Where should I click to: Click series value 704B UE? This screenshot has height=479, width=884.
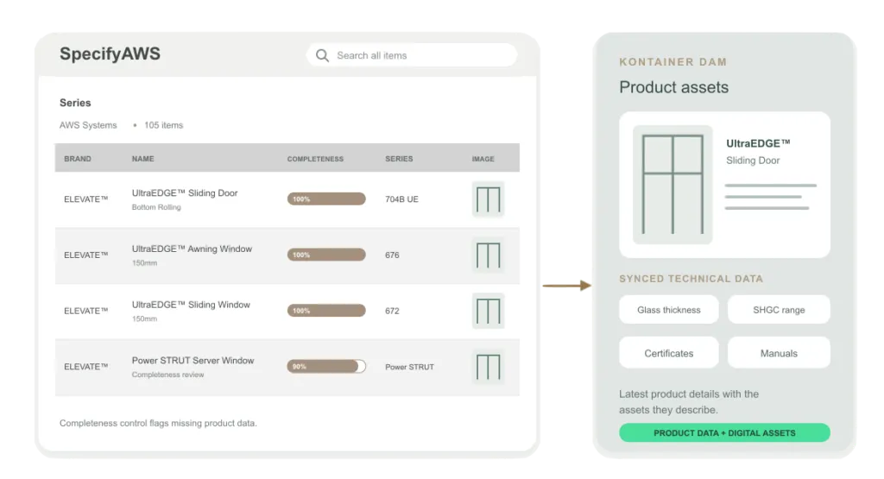(x=401, y=199)
